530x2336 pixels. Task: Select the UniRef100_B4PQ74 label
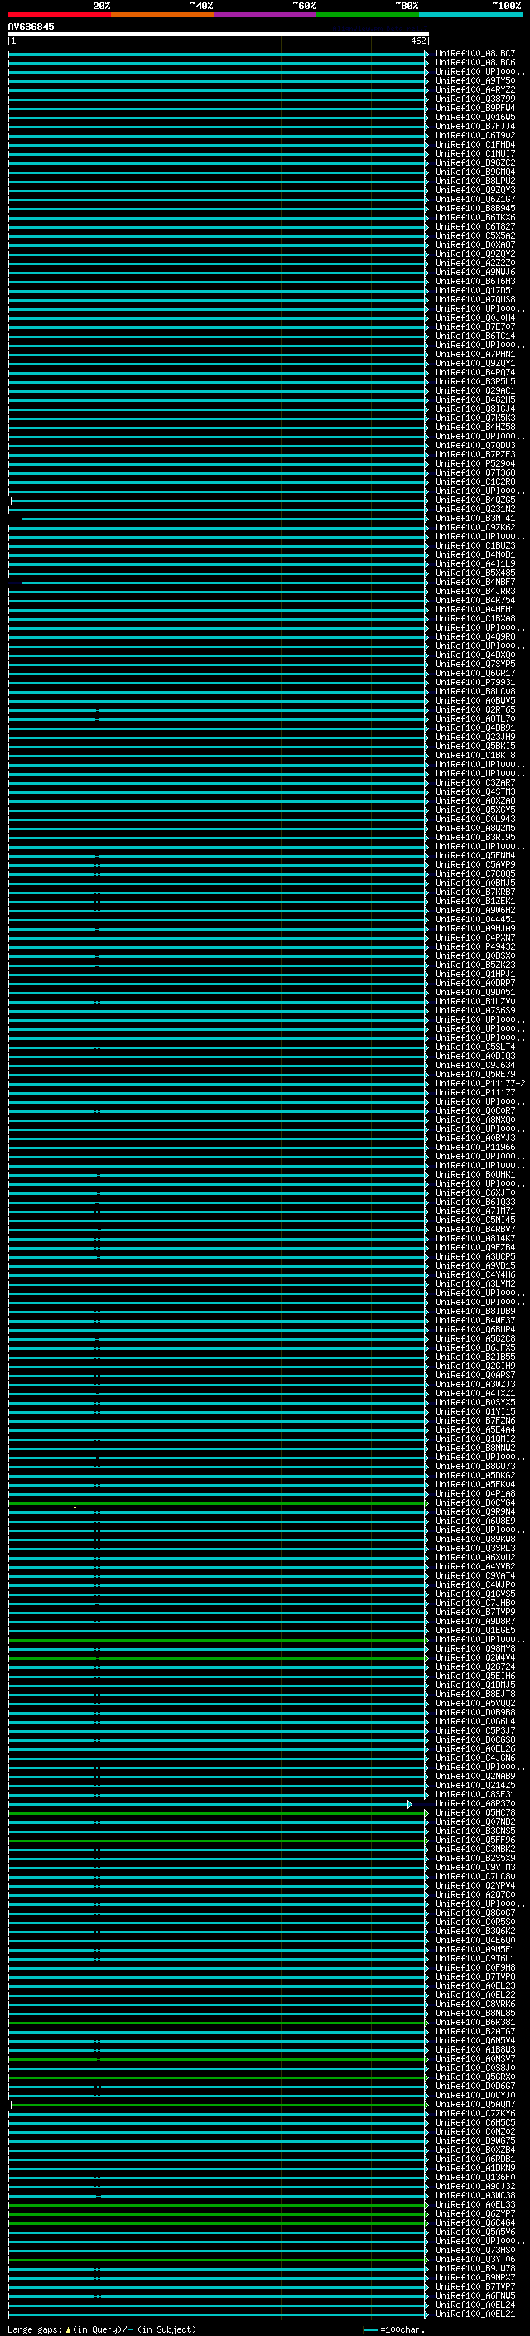tap(475, 373)
